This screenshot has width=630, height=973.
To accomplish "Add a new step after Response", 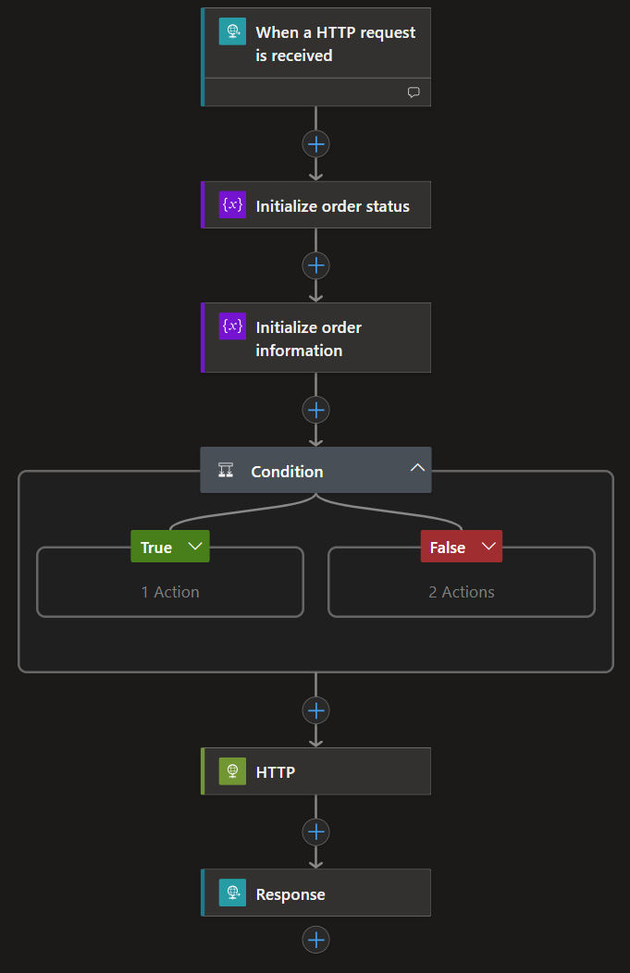I will coord(316,940).
